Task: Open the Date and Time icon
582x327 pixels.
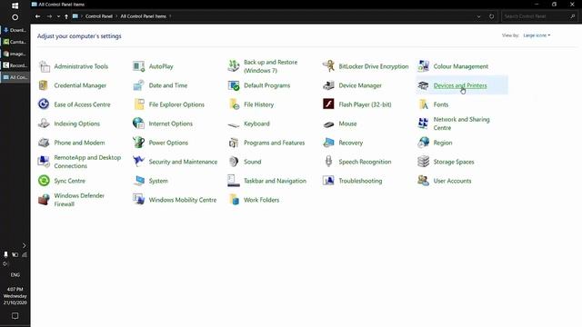Action: pyautogui.click(x=139, y=85)
